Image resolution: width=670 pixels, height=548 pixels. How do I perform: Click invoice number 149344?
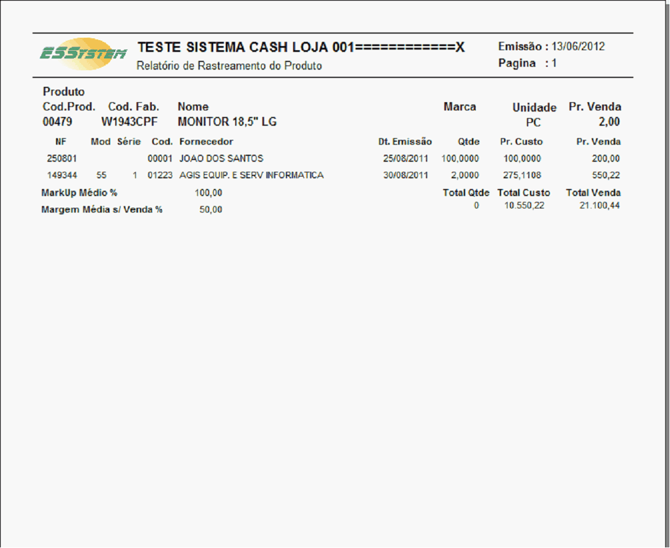tap(62, 175)
